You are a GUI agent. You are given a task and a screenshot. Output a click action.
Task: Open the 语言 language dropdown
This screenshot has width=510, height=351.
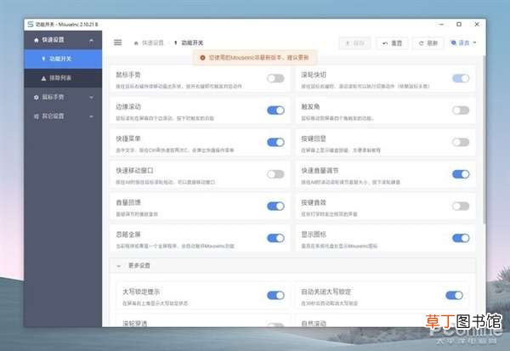463,43
